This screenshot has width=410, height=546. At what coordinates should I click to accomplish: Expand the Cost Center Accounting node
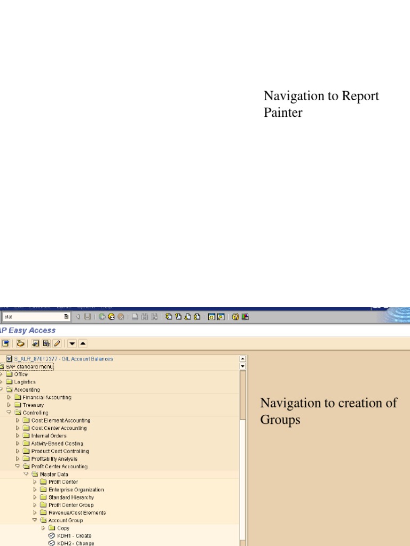tap(18, 428)
